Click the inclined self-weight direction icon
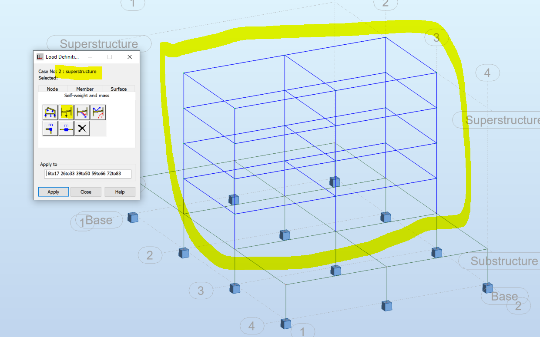The width and height of the screenshot is (540, 337). point(82,112)
